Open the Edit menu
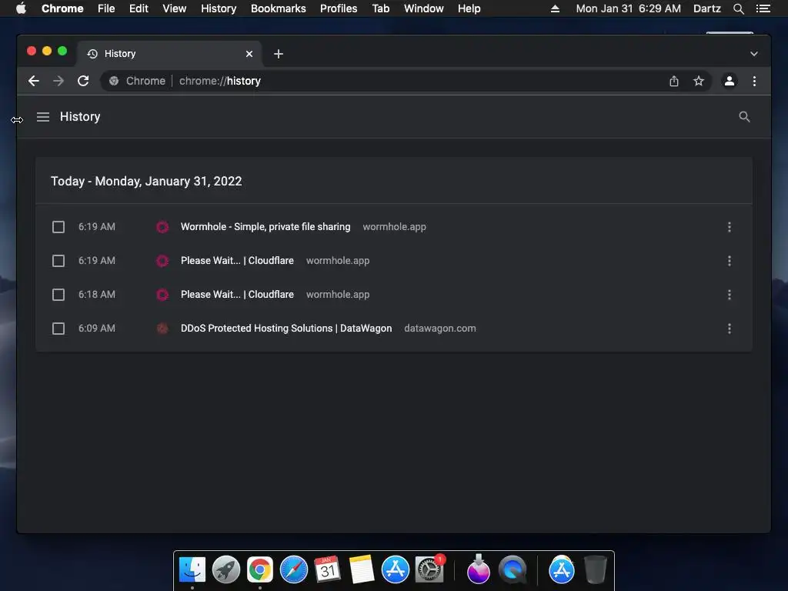Image resolution: width=788 pixels, height=591 pixels. [139, 8]
